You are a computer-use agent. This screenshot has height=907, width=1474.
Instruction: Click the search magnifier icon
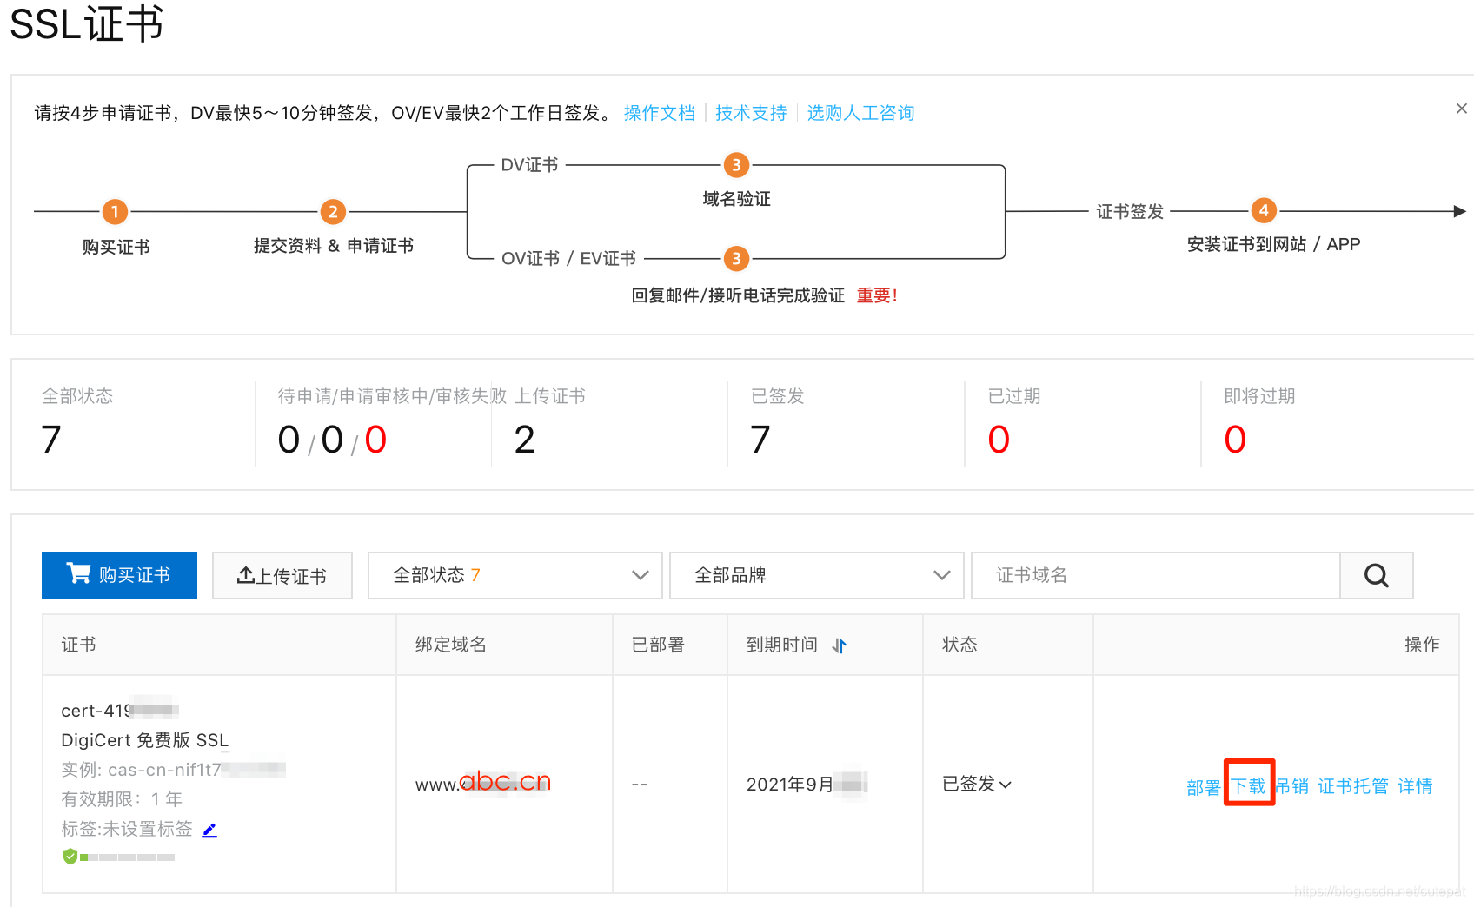point(1376,575)
